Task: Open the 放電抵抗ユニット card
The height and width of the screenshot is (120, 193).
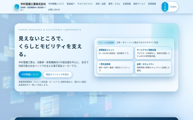Action: [x=115, y=53]
